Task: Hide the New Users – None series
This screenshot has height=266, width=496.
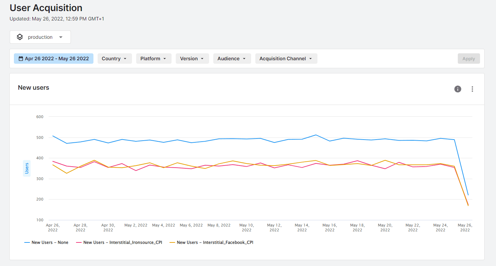Action: (x=47, y=242)
